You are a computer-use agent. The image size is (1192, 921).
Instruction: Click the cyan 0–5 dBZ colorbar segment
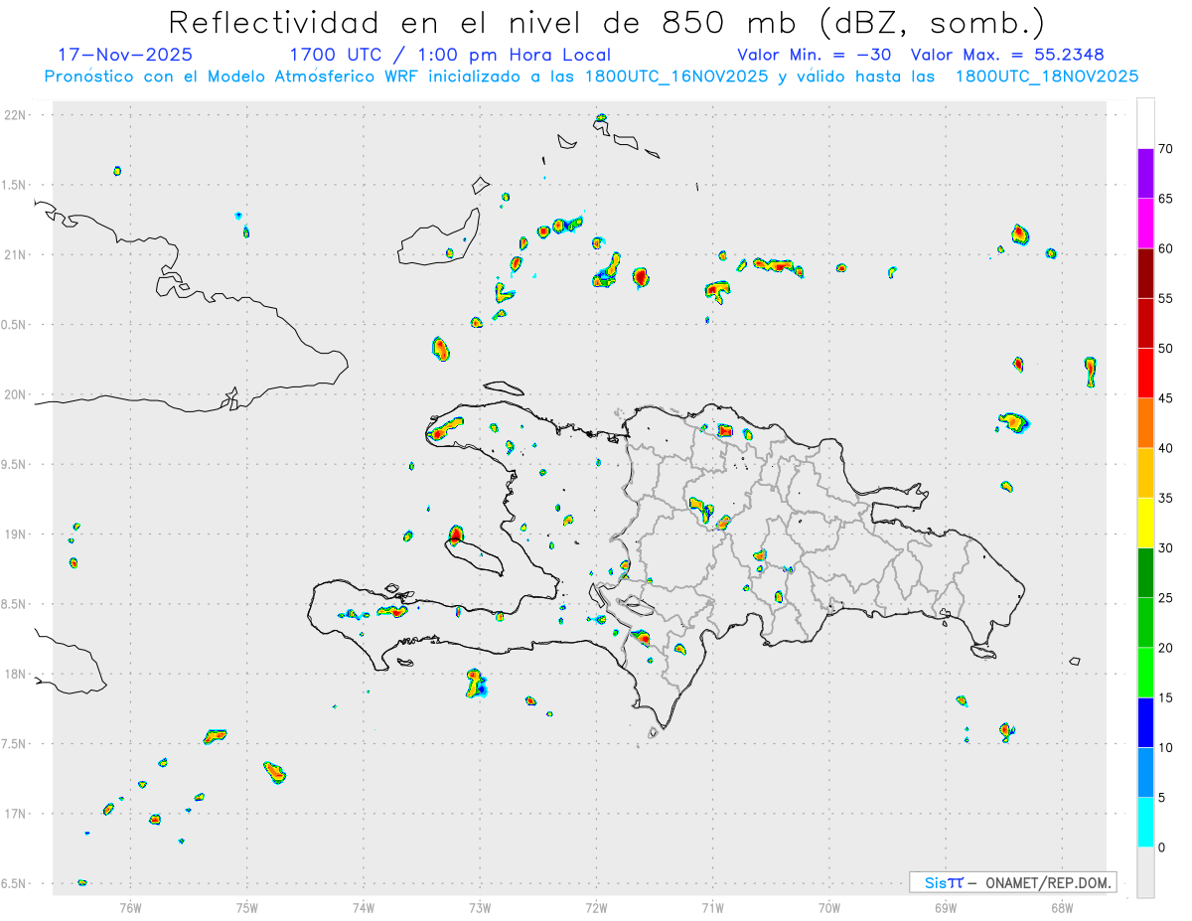1145,823
